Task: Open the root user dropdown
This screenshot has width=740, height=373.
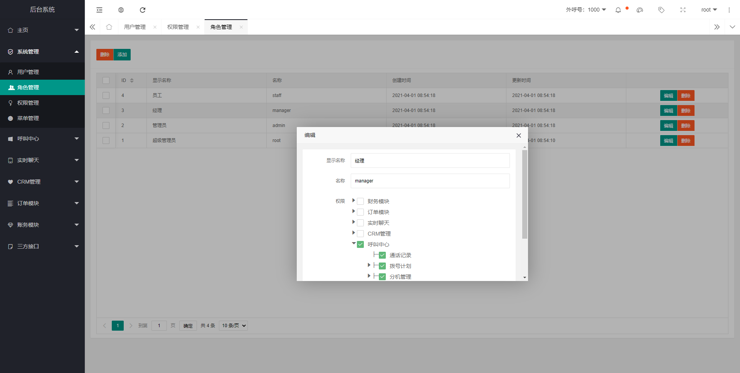Action: 709,10
